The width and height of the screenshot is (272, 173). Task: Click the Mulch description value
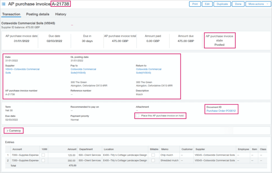pos(139,94)
